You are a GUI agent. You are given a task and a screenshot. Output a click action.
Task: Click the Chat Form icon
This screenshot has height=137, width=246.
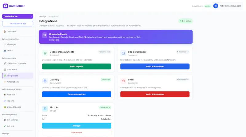[x=5, y=70]
